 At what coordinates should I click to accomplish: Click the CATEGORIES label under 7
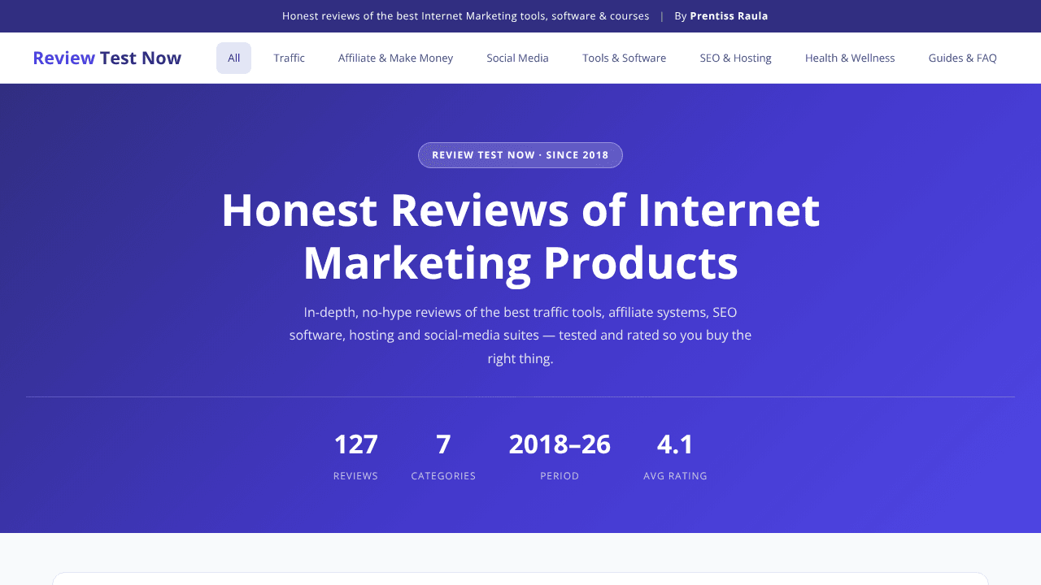(443, 476)
